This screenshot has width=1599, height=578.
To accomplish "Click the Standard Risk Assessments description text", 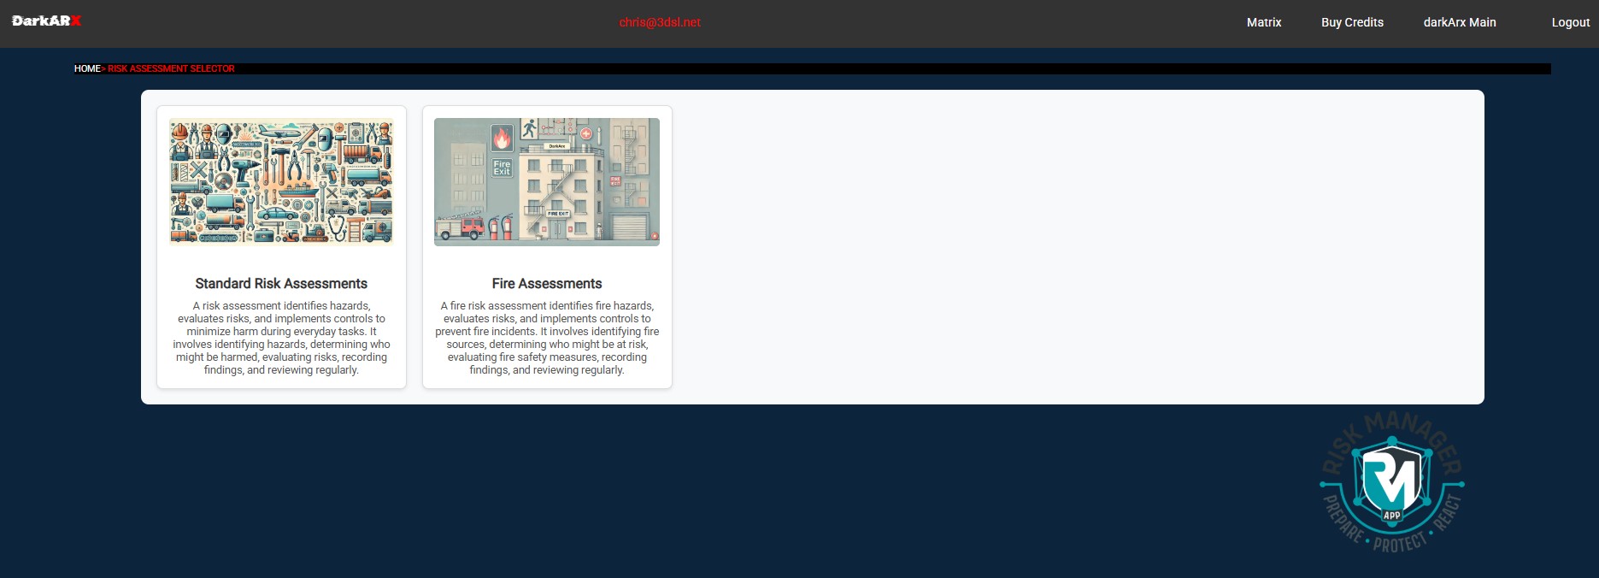I will pyautogui.click(x=281, y=338).
